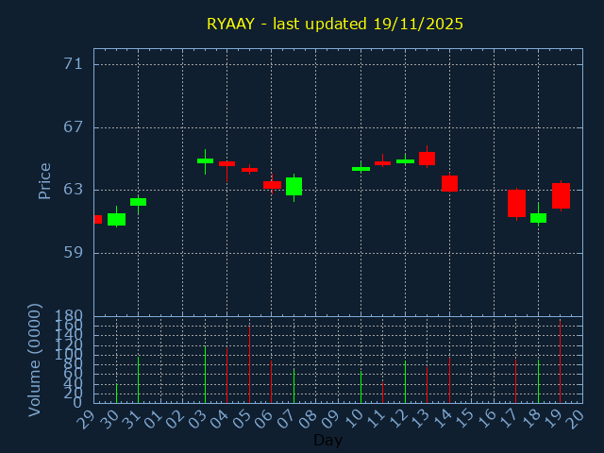Select the red volume bar on day 04
The height and width of the screenshot is (453, 604).
[226, 376]
